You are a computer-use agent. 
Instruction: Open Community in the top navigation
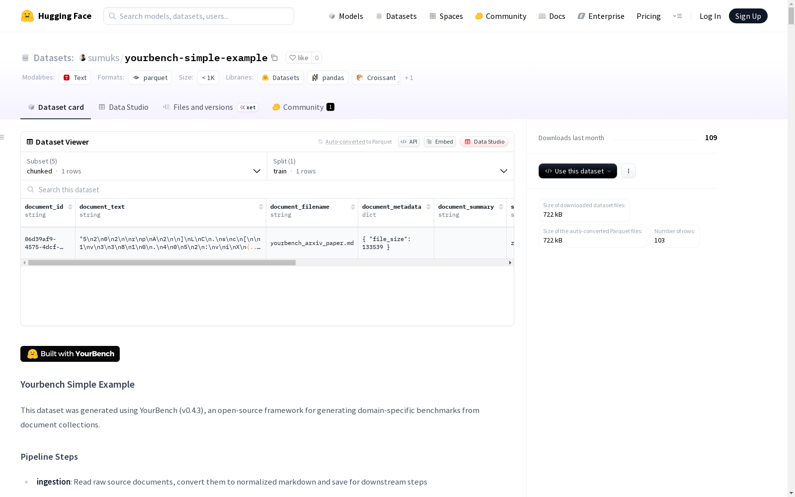click(501, 16)
